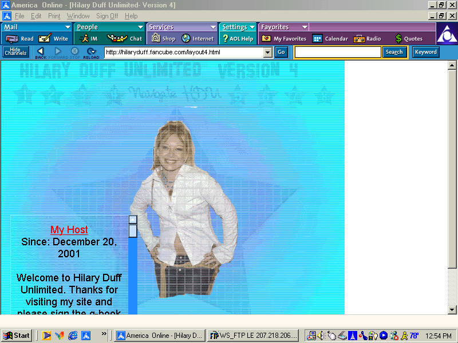Click inner frame scroll up arrow
This screenshot has width=458, height=343.
(133, 220)
